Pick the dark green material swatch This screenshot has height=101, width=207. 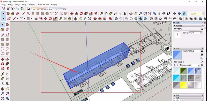184,71
